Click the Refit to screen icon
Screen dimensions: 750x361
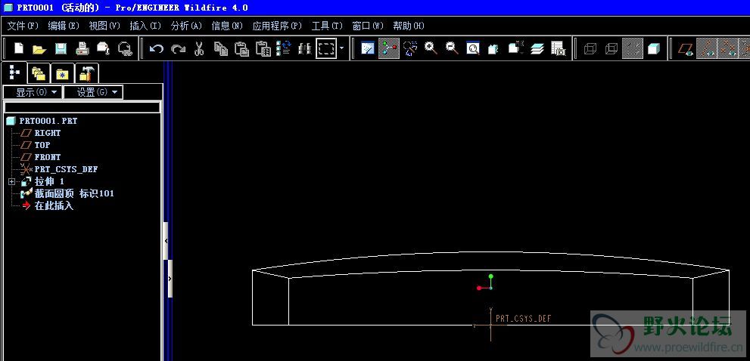point(473,48)
